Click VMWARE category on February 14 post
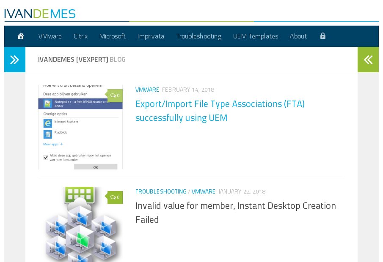The image size is (383, 262). [x=147, y=90]
